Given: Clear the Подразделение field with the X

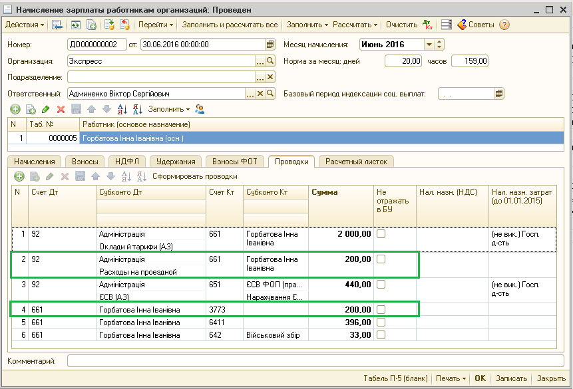Looking at the screenshot, I should click(270, 77).
